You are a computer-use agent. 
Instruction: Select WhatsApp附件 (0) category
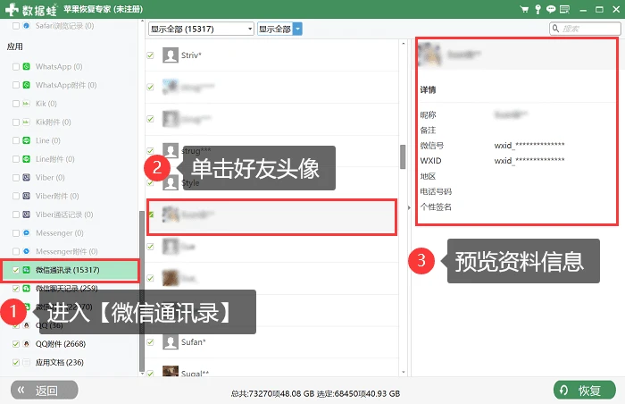66,85
